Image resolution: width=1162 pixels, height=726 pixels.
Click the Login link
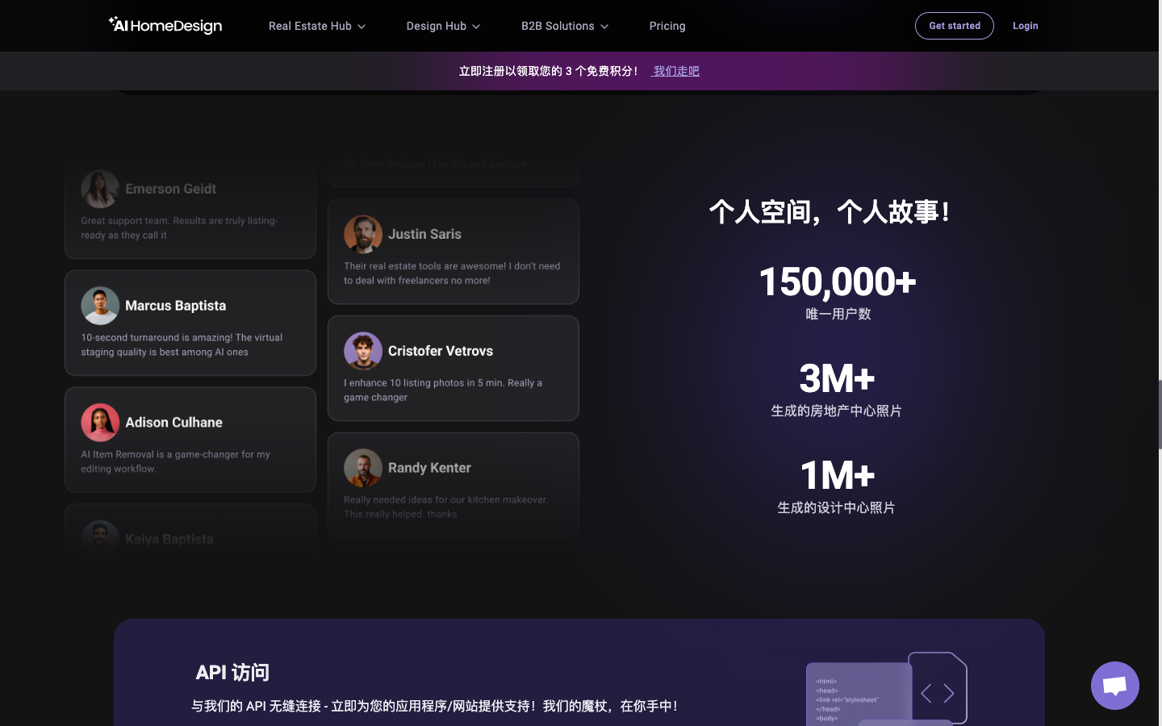(x=1026, y=26)
